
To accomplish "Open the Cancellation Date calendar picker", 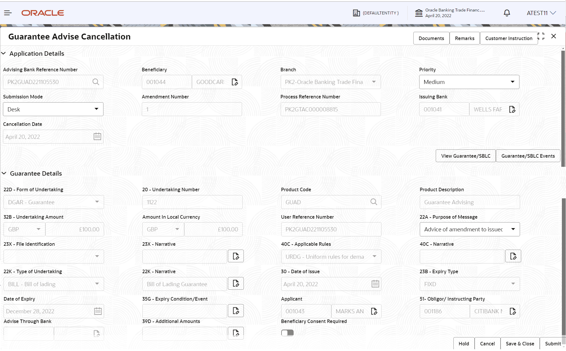I will pos(97,136).
